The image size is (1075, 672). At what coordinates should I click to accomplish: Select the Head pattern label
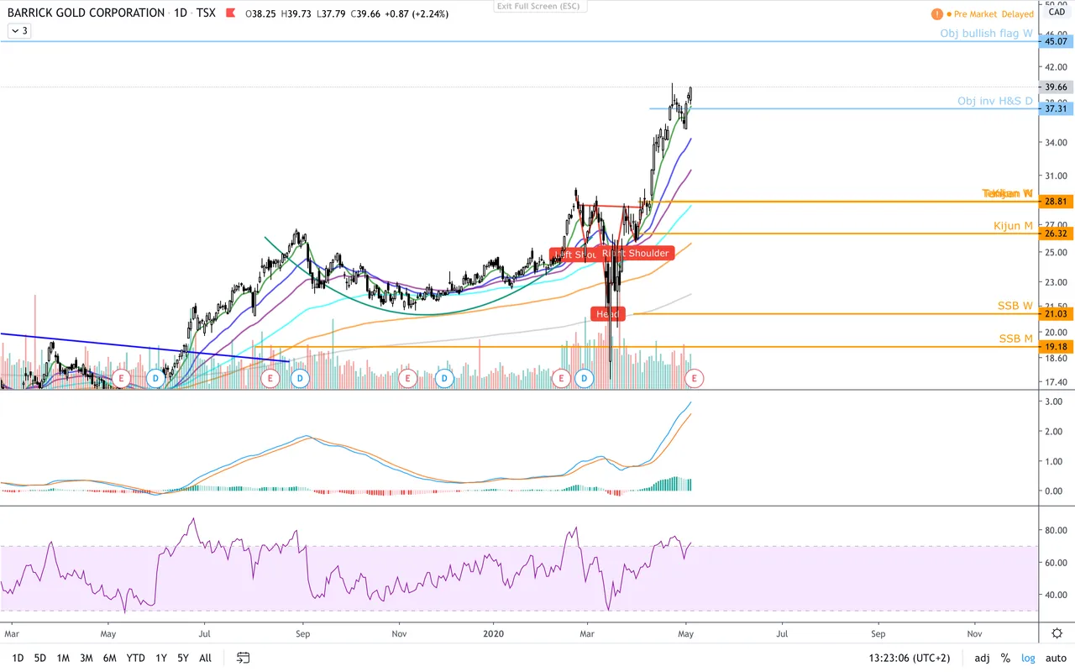(x=607, y=314)
